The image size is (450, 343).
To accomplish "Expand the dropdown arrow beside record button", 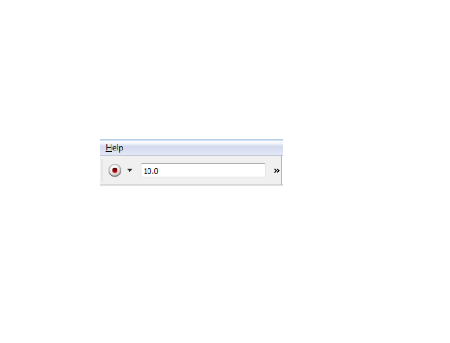I will 129,170.
